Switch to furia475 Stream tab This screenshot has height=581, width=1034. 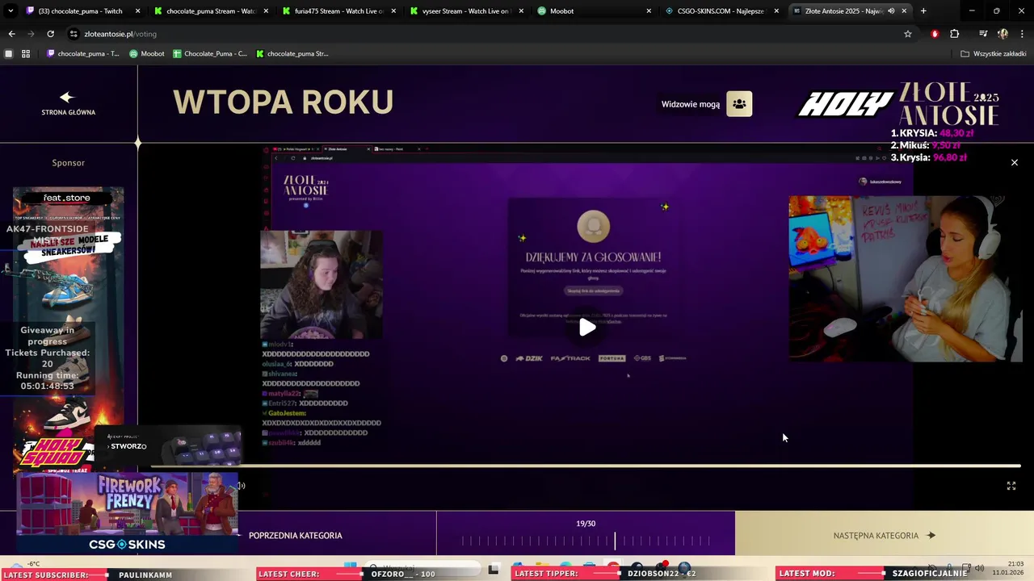tap(338, 11)
